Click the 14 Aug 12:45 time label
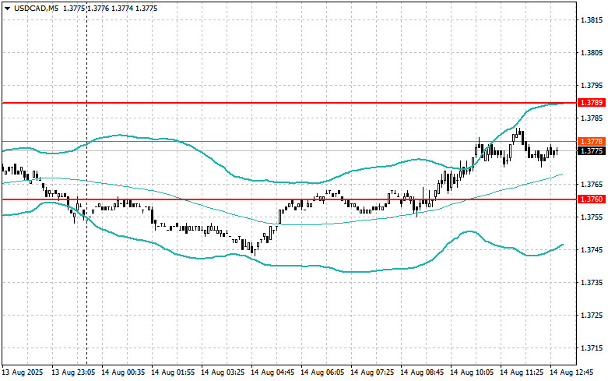This screenshot has height=381, width=608. coord(571,372)
